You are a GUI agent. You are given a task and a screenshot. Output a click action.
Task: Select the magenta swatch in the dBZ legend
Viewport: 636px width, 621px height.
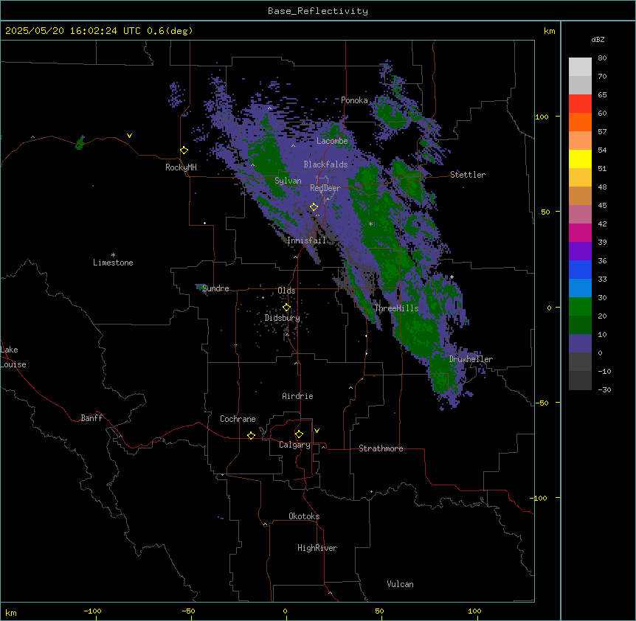point(581,232)
